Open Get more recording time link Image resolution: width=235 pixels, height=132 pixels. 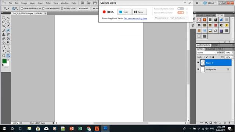coord(135,18)
